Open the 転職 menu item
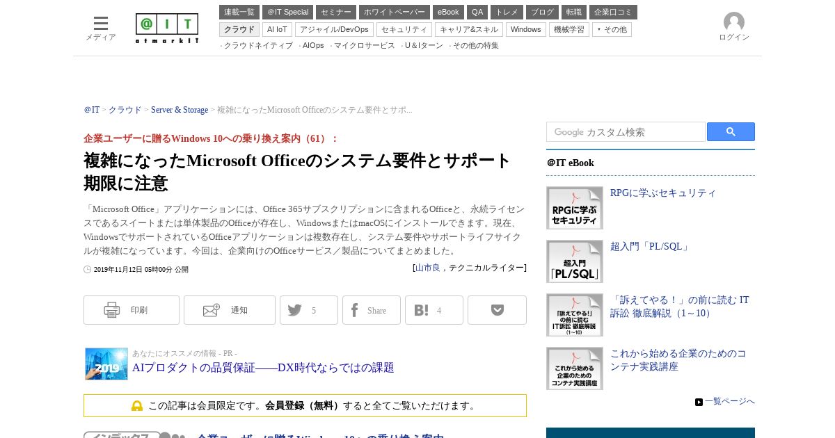Screen dimensions: 835x438 coord(574,12)
